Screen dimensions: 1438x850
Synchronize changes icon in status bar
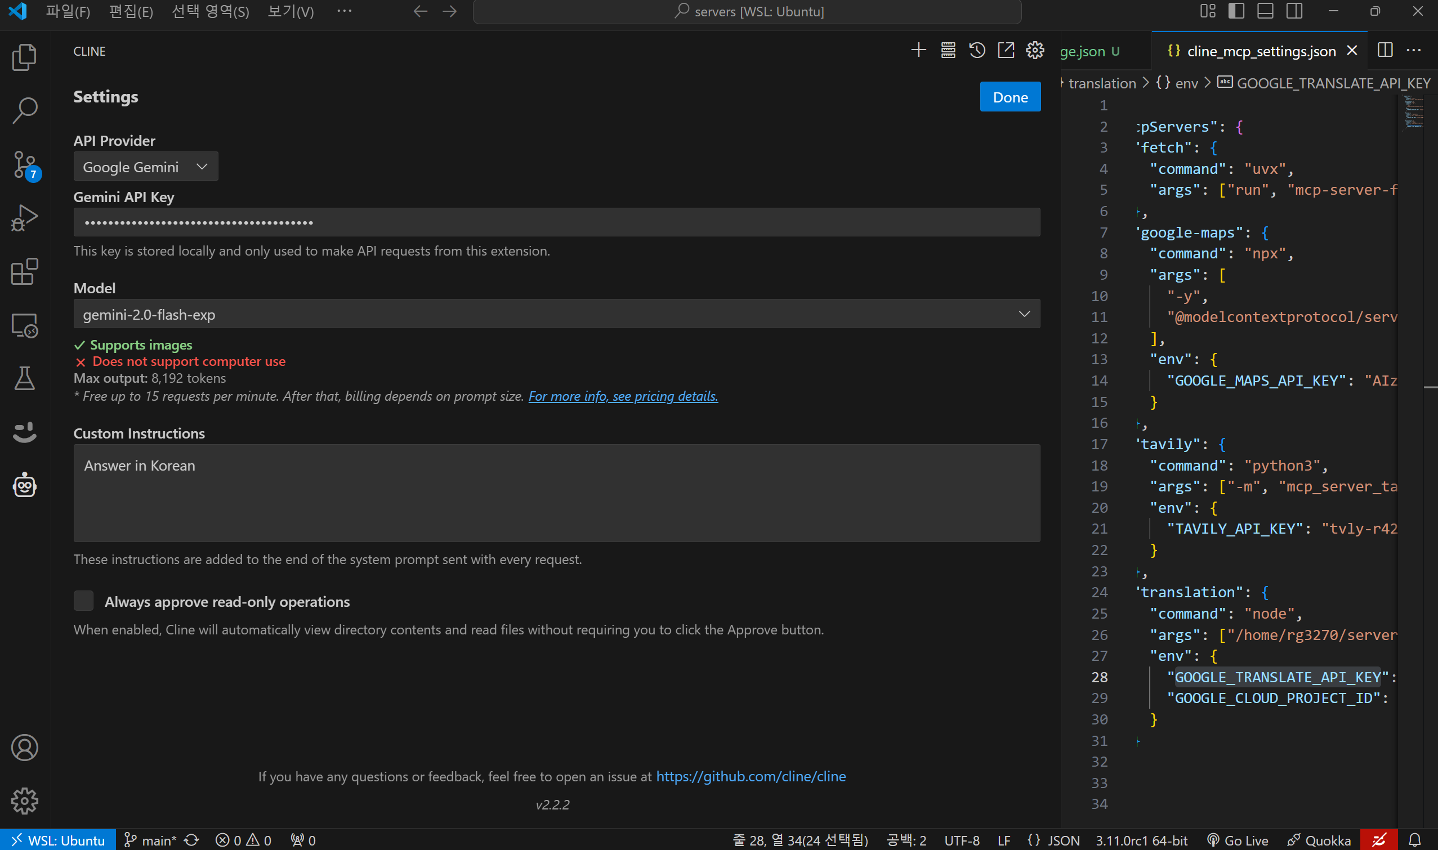[x=192, y=840]
